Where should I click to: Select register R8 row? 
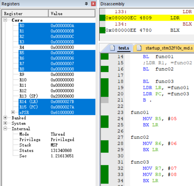click(x=57, y=69)
